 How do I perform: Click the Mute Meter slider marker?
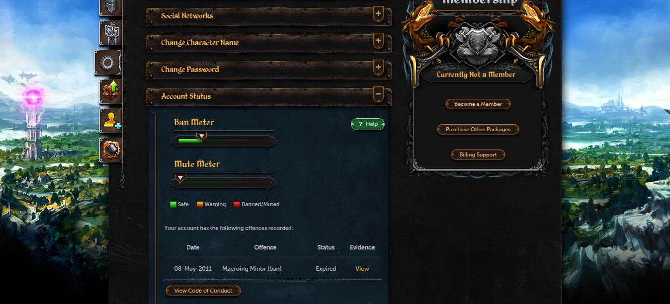coord(180,177)
